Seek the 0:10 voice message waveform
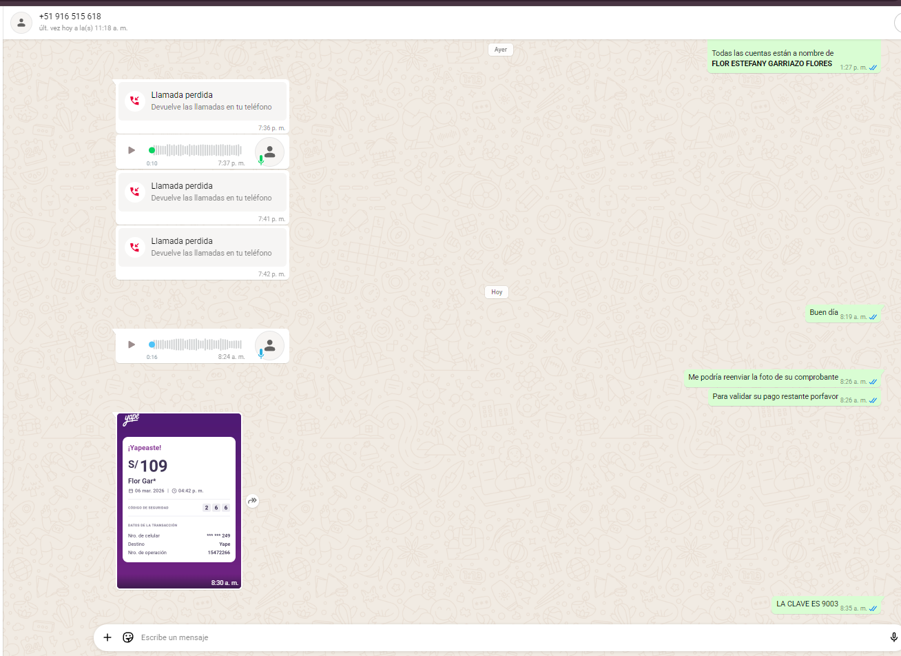This screenshot has height=656, width=901. pyautogui.click(x=196, y=150)
